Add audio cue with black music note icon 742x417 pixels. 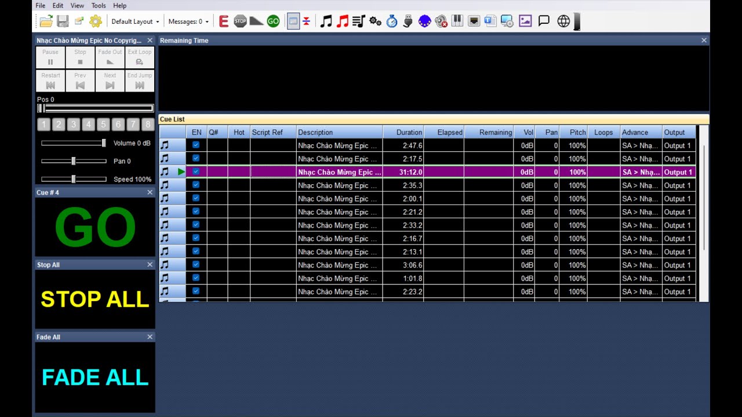click(x=326, y=21)
